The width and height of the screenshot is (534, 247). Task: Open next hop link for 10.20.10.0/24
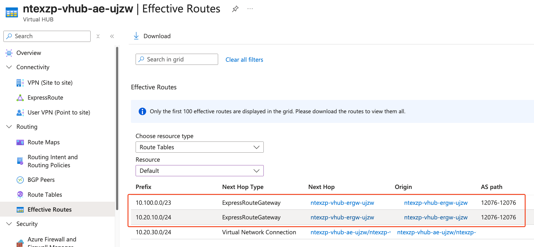342,218
